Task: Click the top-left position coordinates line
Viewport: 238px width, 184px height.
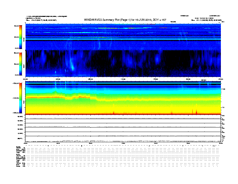Action: click(41, 20)
